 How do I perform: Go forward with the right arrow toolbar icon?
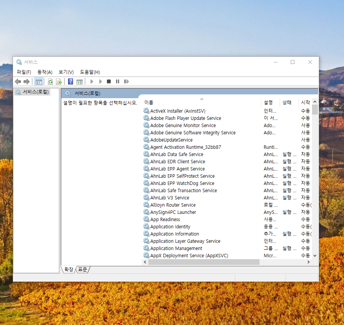pyautogui.click(x=27, y=82)
